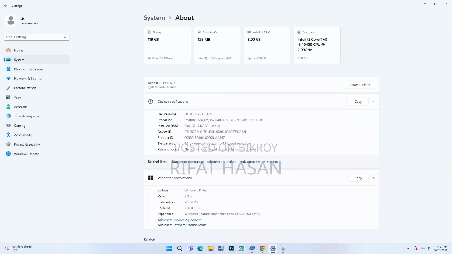
Task: Click the Settings gear taskbar icon
Action: (273, 248)
